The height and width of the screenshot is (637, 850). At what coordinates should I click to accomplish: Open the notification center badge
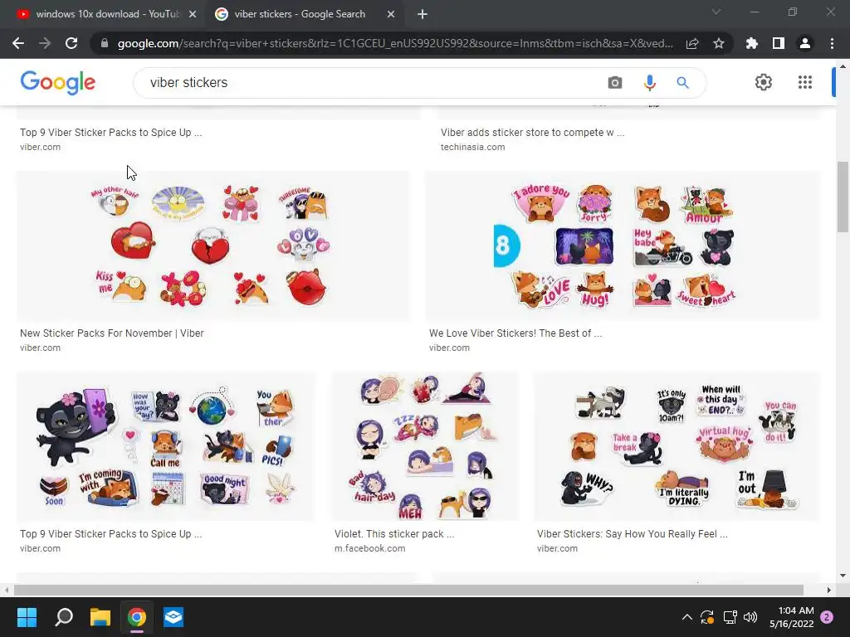coord(827,617)
